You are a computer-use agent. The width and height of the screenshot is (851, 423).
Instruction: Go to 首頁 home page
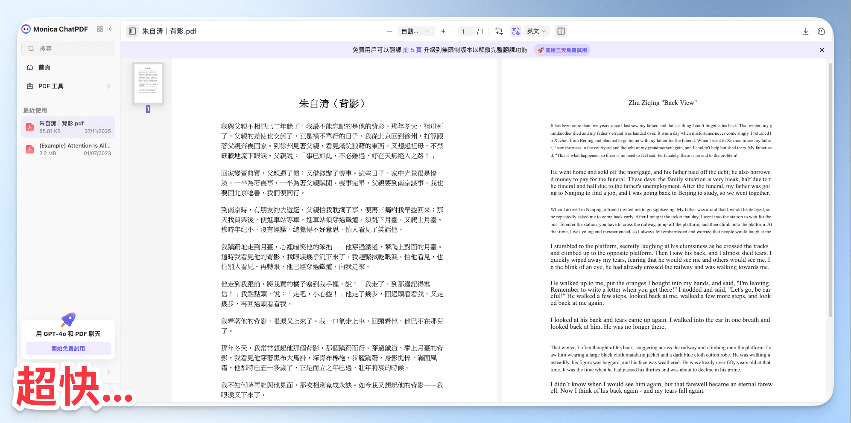click(44, 67)
